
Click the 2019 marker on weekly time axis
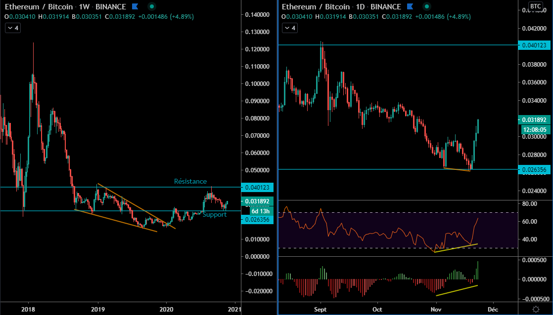[97, 309]
